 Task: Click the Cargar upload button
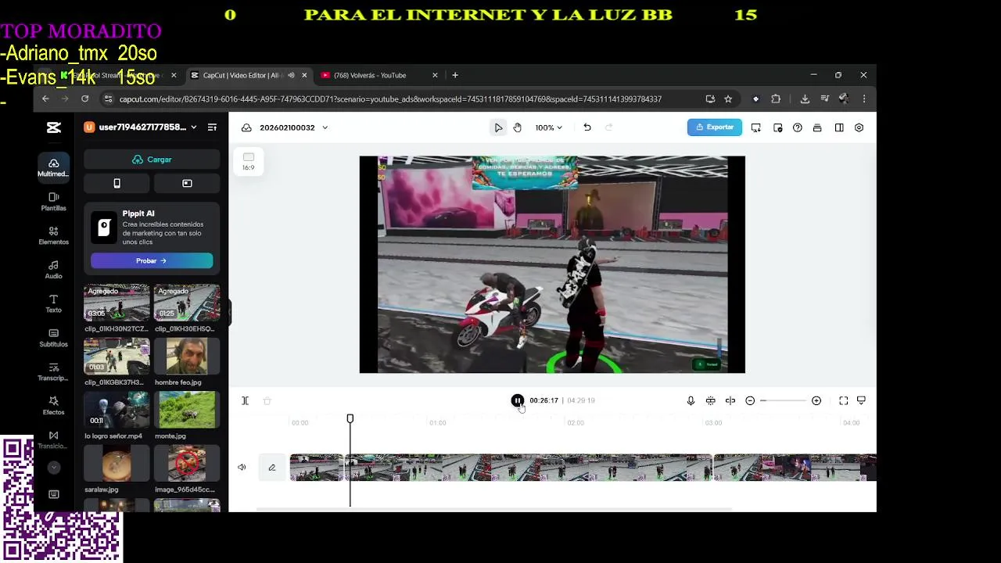click(152, 160)
